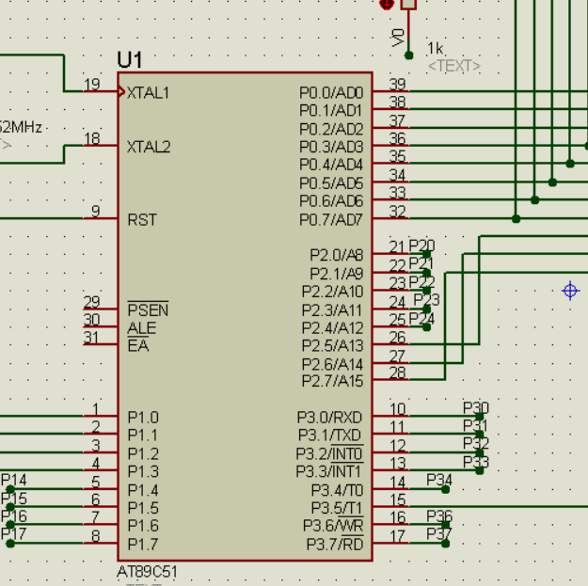The image size is (588, 586).
Task: Click the <TEXT> placeholder under 1k
Action: click(454, 66)
